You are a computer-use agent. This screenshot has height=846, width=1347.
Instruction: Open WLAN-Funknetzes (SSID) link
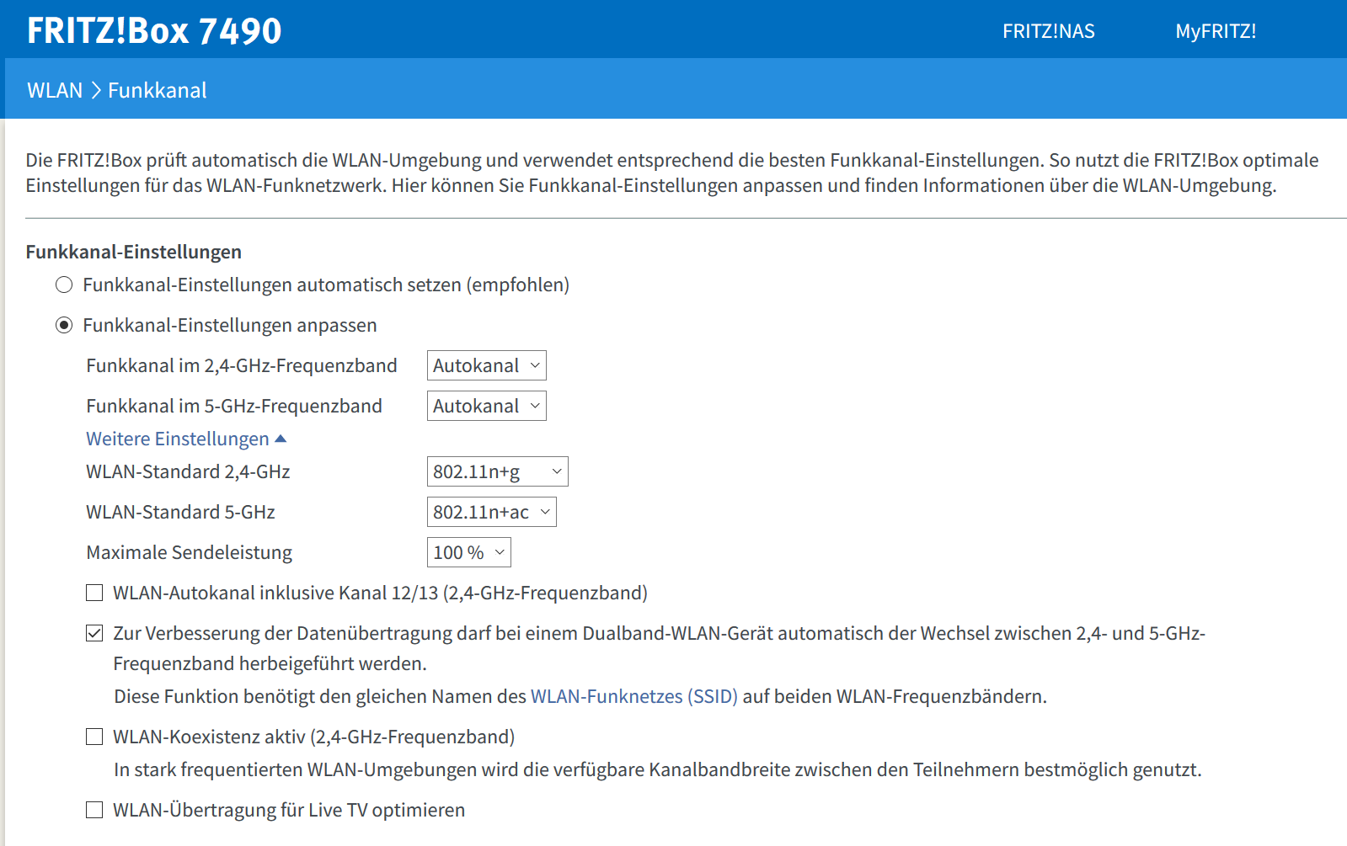633,696
